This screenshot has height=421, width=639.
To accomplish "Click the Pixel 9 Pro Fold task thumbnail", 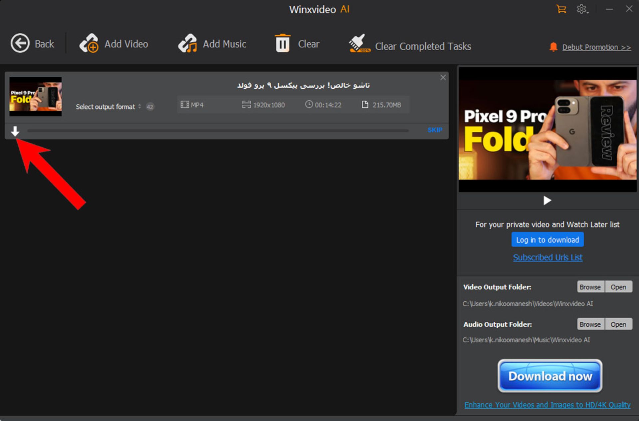I will (35, 97).
